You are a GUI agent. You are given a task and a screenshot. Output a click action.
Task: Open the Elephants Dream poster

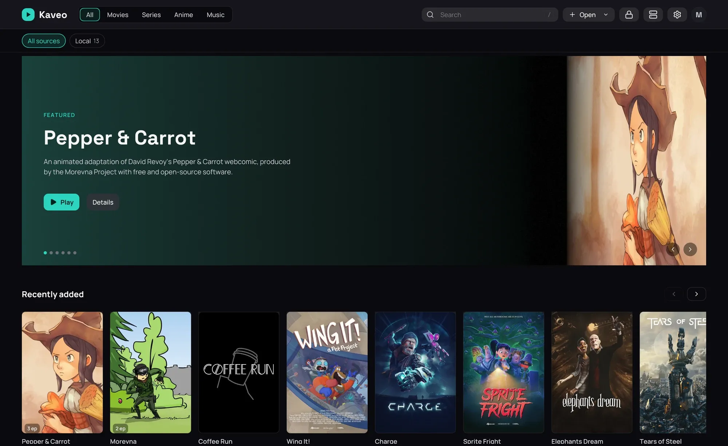[x=592, y=372]
